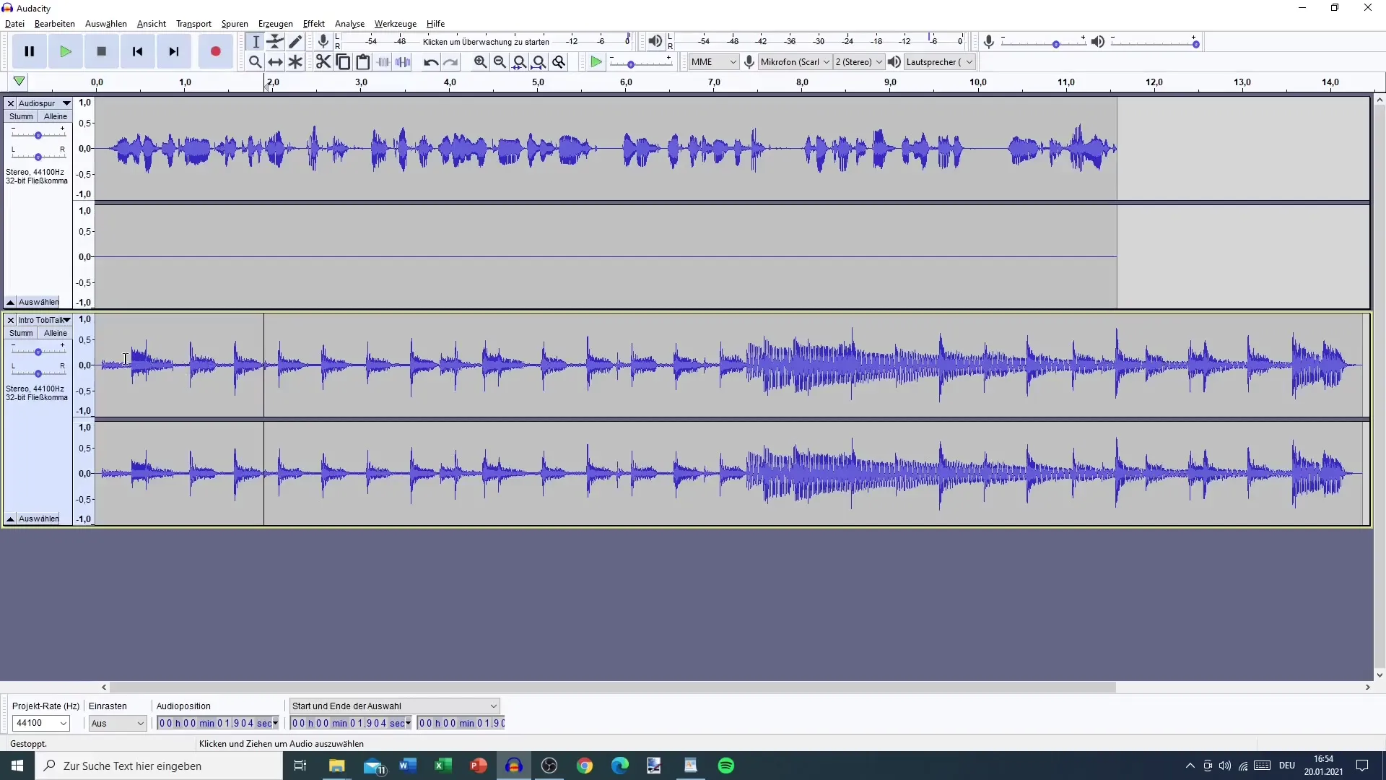Open the MME audio host dropdown

713,62
